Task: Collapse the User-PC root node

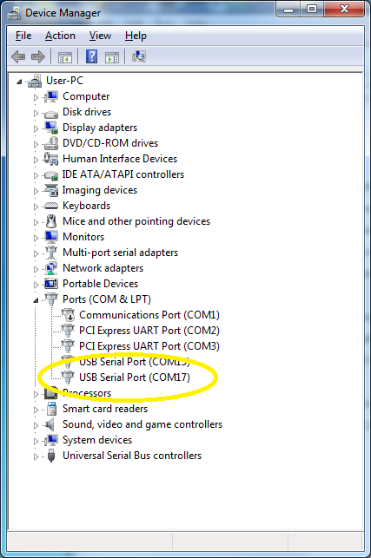Action: (19, 82)
